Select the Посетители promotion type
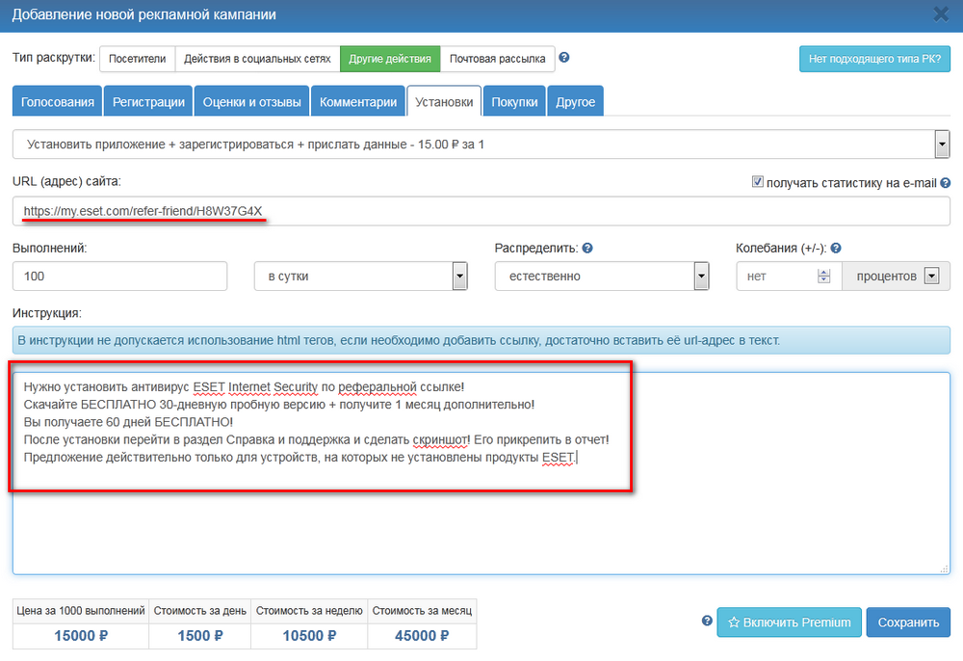Viewport: 963px width, 661px height. [x=137, y=59]
